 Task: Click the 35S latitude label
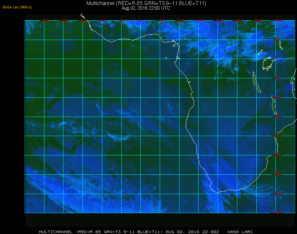point(278,193)
